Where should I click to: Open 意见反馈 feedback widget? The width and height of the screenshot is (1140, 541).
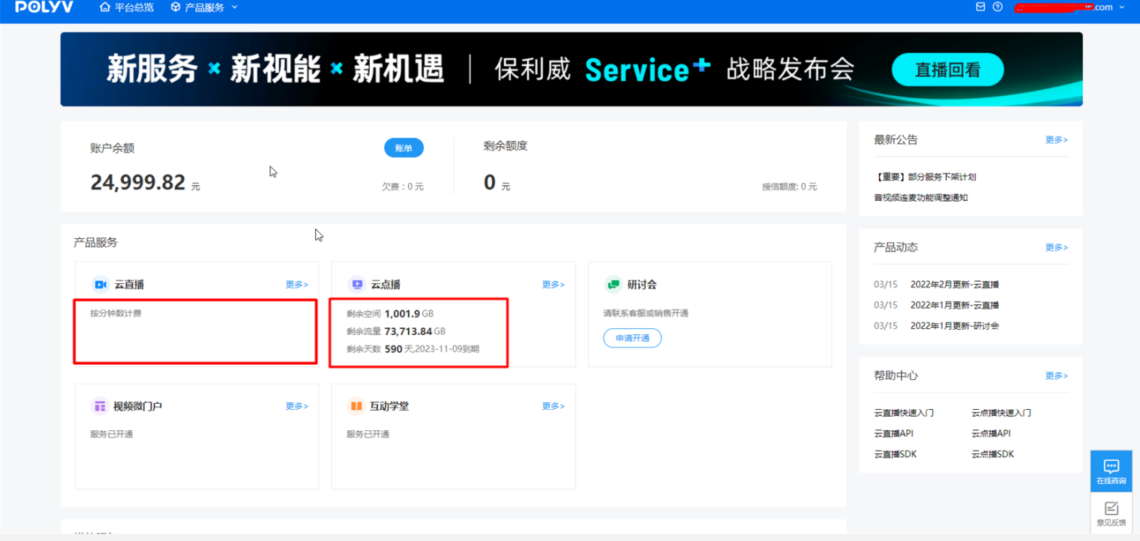coord(1111,513)
